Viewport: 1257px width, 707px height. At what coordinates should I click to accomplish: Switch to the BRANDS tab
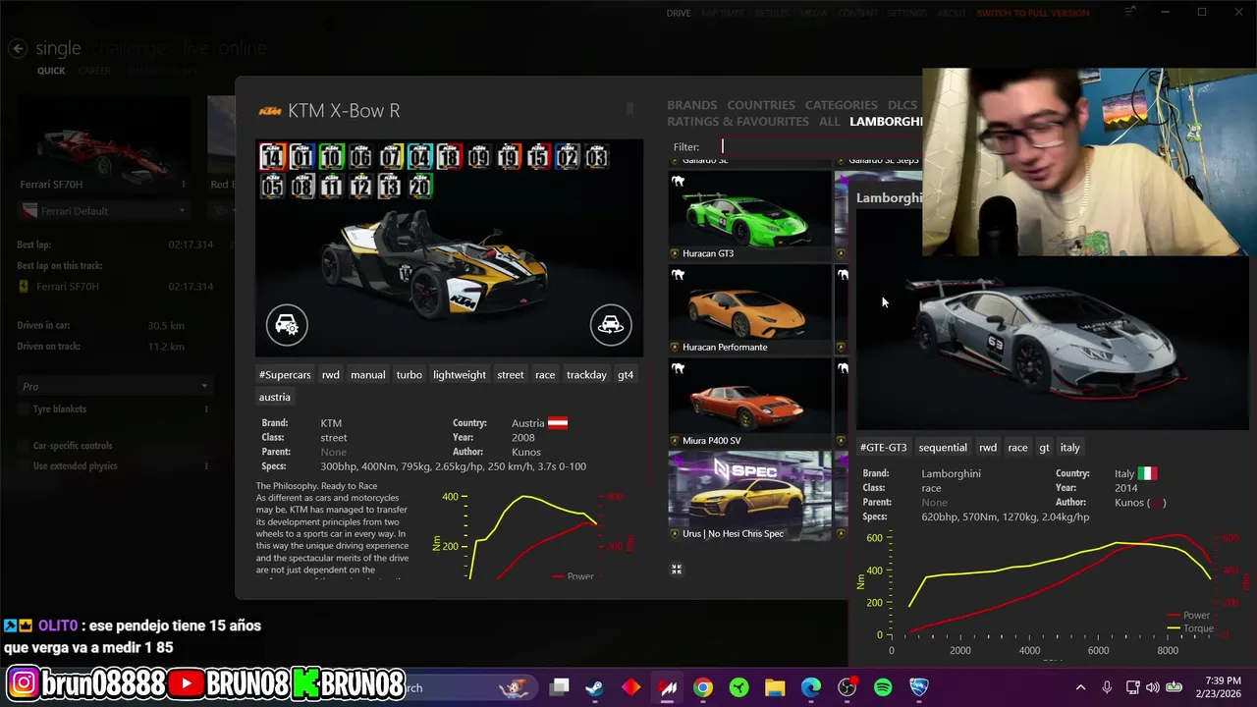[692, 105]
